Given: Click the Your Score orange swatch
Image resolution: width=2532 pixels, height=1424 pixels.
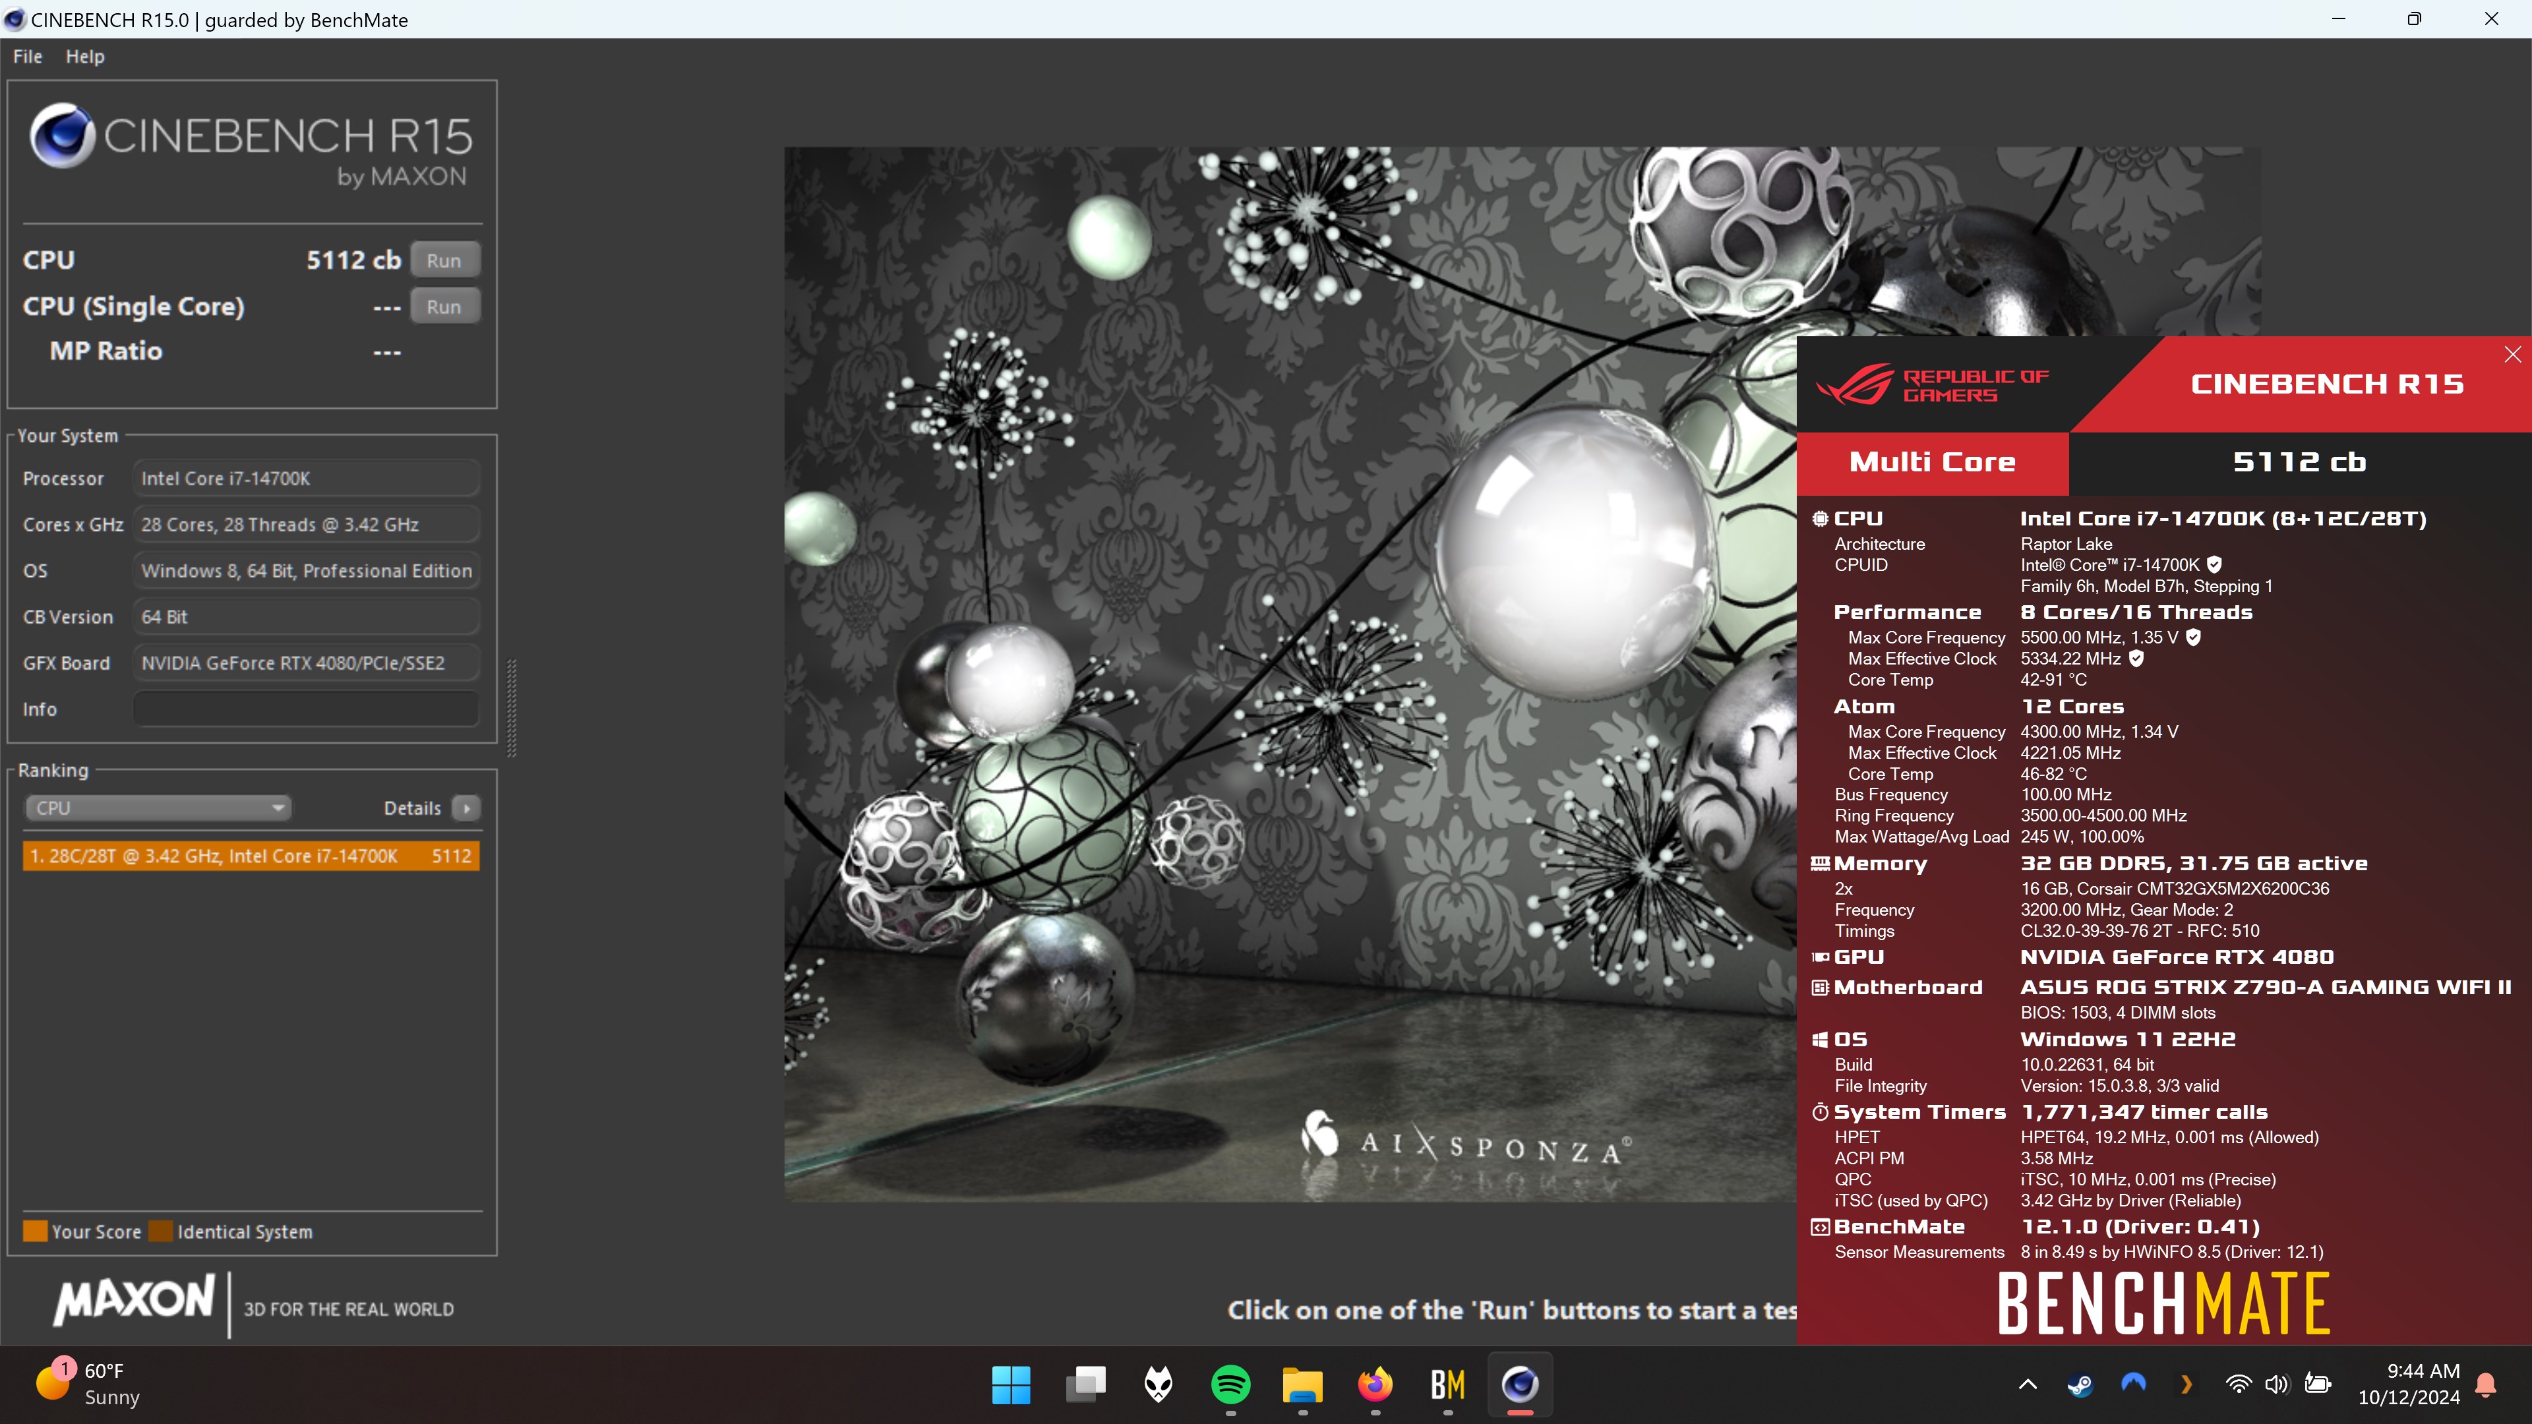Looking at the screenshot, I should (36, 1231).
